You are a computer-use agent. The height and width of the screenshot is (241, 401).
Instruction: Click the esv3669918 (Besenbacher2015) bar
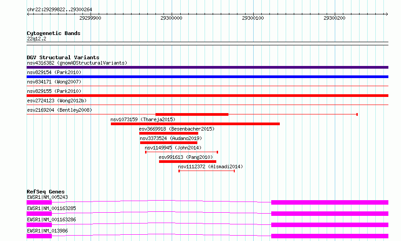pos(169,133)
